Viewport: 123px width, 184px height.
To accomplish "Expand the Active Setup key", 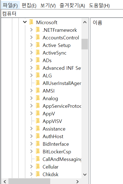I will coord(31,45).
